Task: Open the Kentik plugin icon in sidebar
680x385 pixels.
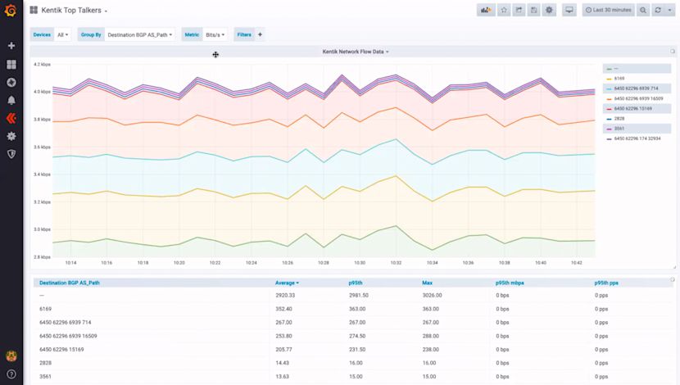Action: tap(11, 118)
